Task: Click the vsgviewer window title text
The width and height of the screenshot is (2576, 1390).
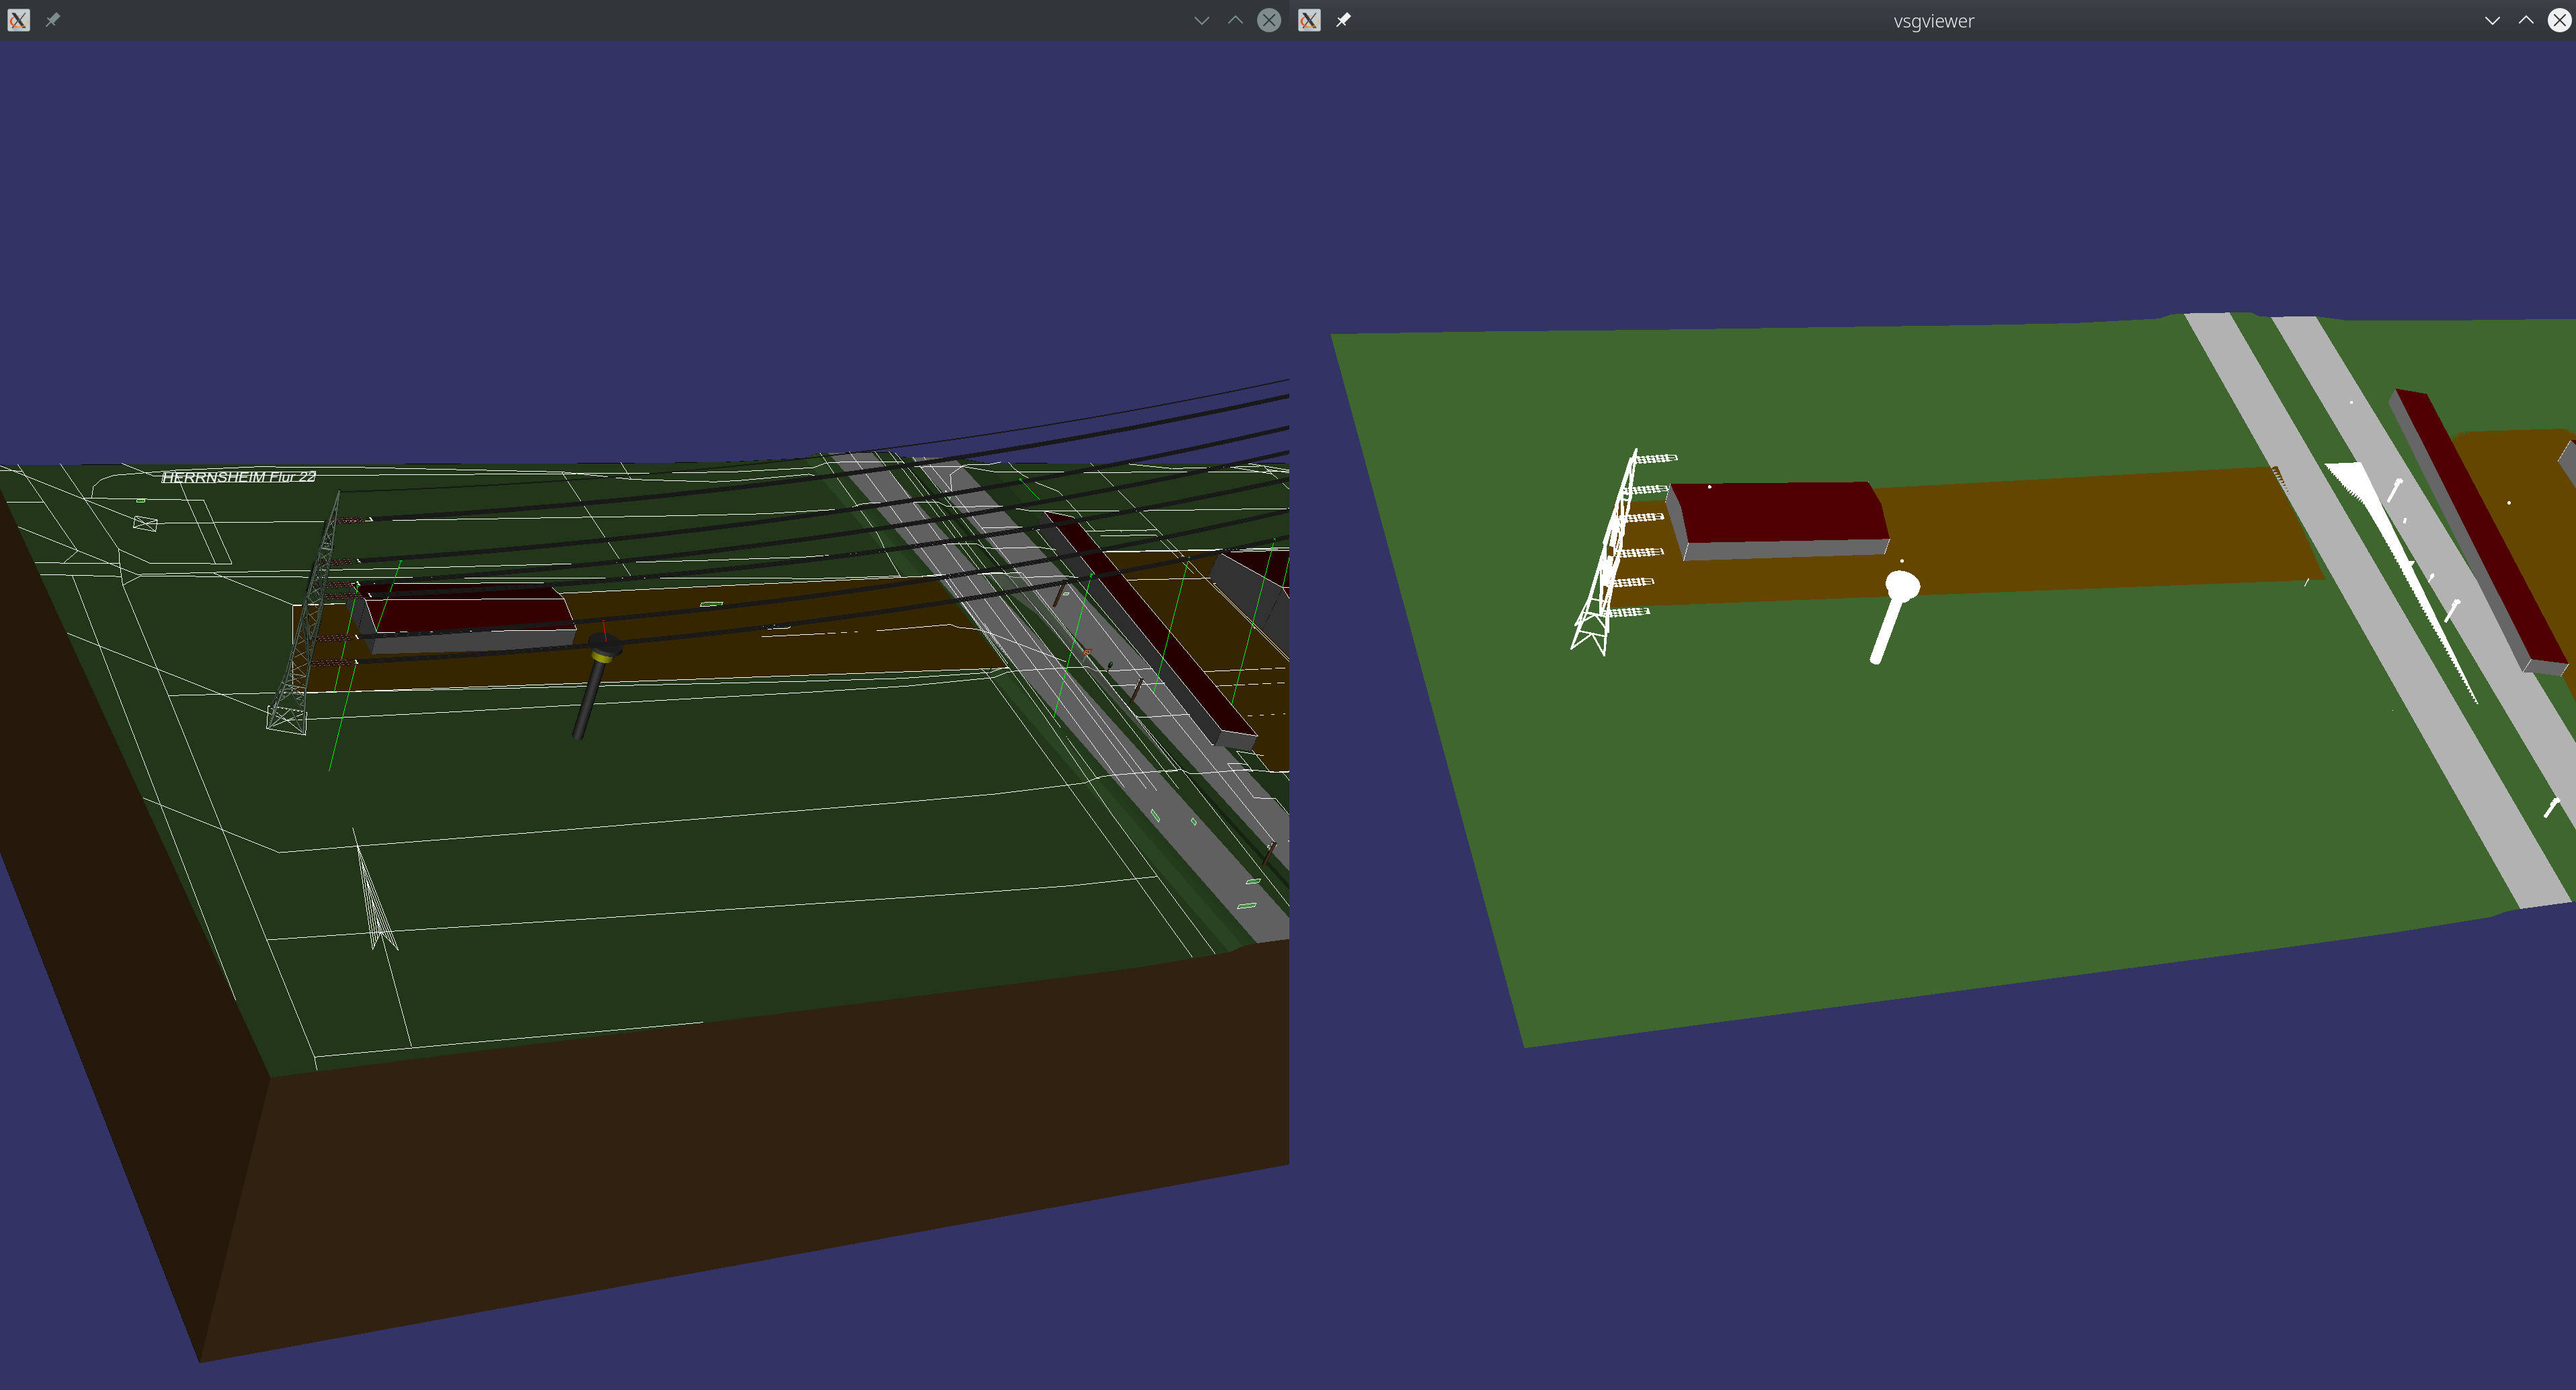Action: pyautogui.click(x=1933, y=20)
